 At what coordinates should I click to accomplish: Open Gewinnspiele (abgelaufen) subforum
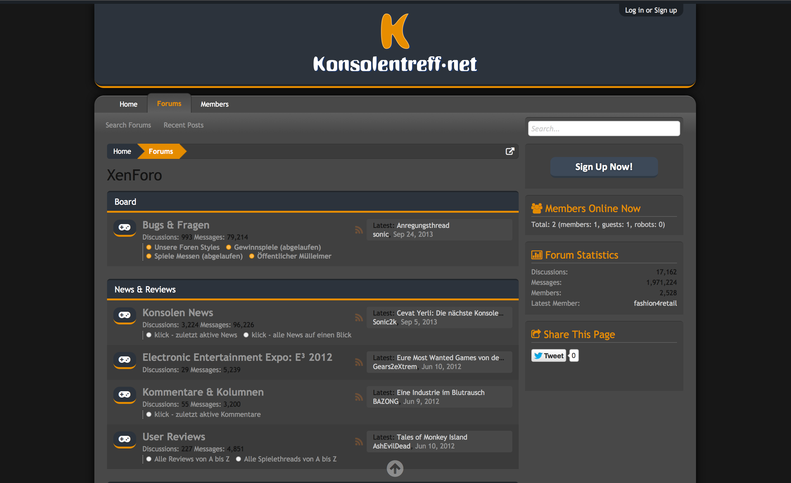[x=277, y=247]
